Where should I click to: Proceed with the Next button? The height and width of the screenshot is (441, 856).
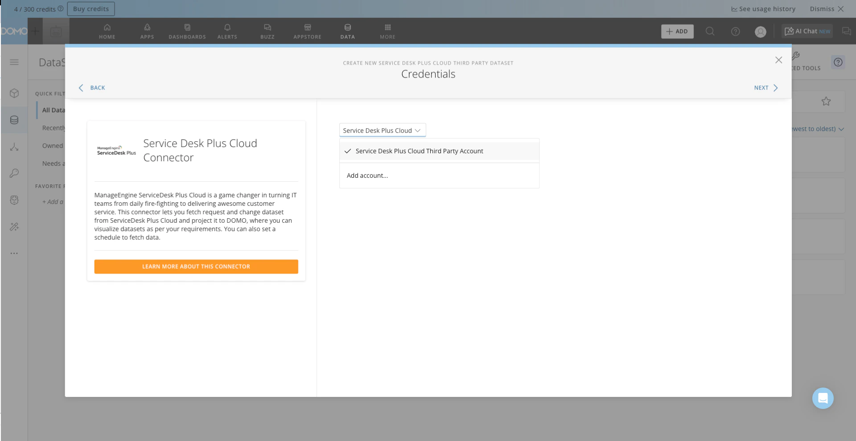(766, 88)
